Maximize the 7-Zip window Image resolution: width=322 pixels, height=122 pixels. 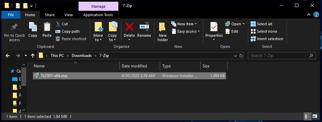296,5
